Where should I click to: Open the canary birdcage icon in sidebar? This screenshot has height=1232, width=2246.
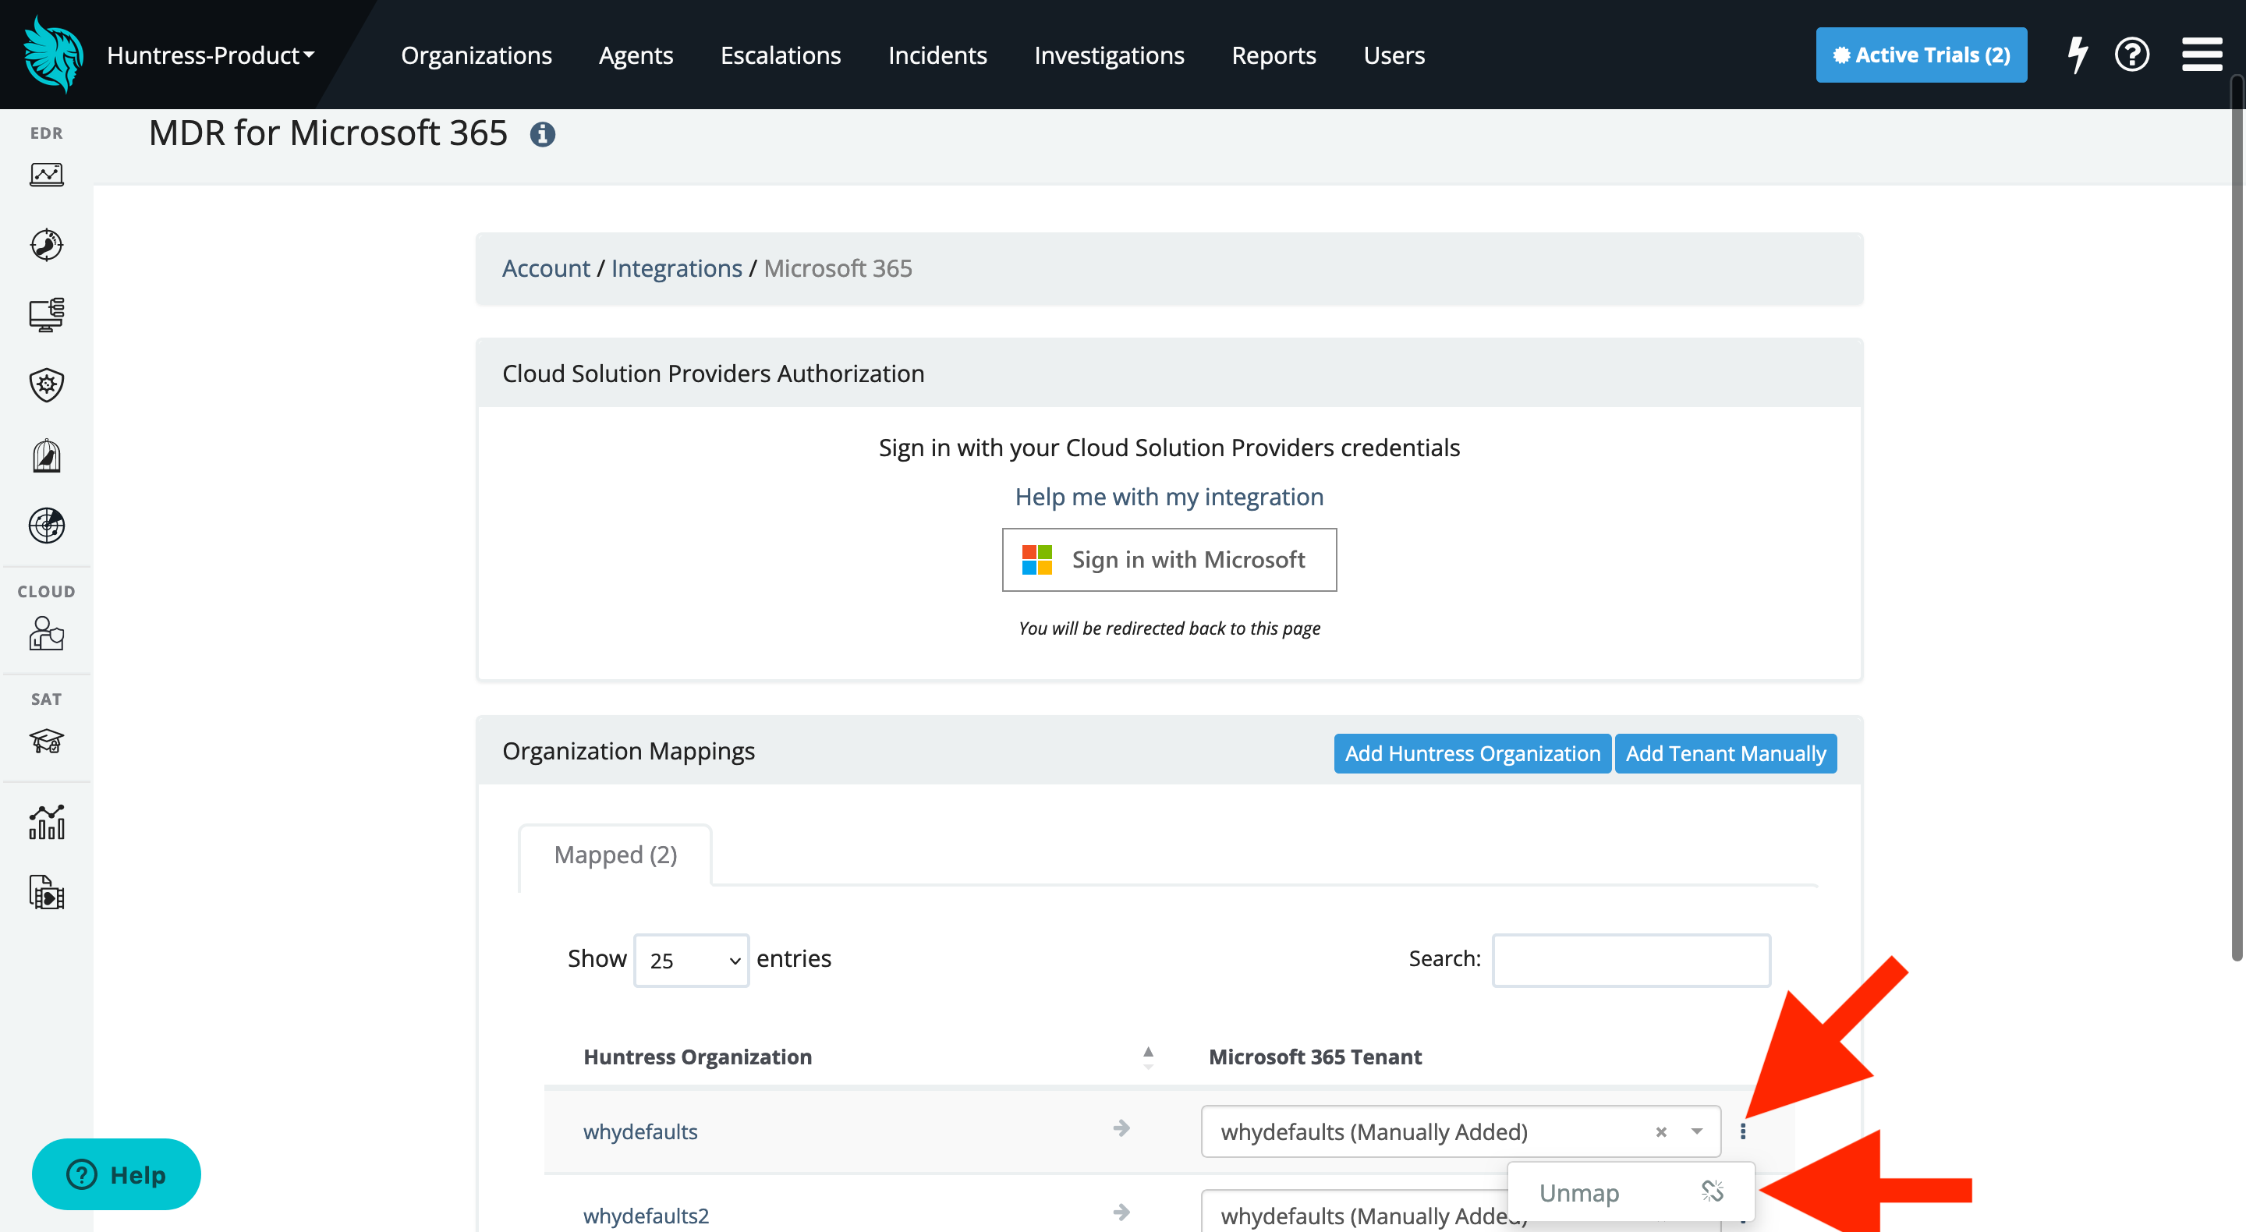[x=46, y=455]
